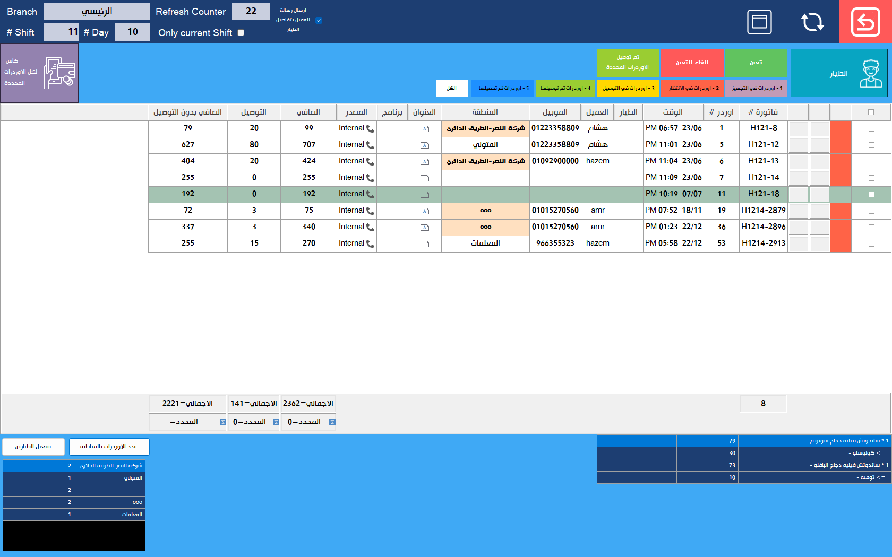Click phone icon in invoice H121-8 row
Image resolution: width=892 pixels, height=557 pixels.
pos(370,128)
